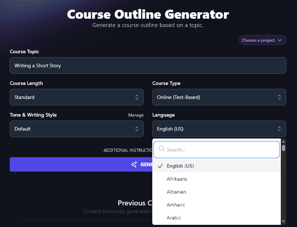This screenshot has width=297, height=227.
Task: Click the stepper arrows on Tone & Writing Style
Action: 137,129
